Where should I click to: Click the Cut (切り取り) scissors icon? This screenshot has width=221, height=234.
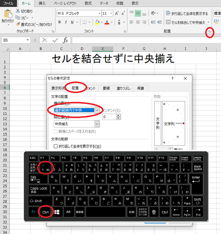coord(18,11)
